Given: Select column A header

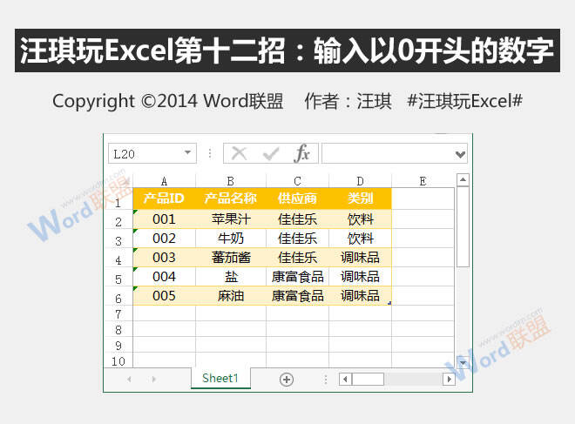Looking at the screenshot, I should pyautogui.click(x=164, y=181).
